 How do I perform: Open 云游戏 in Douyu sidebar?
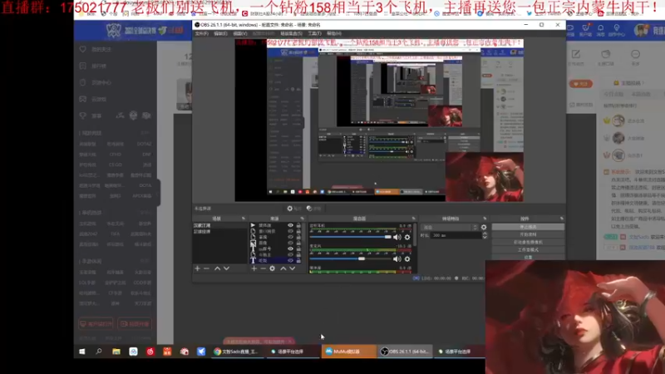(98, 99)
